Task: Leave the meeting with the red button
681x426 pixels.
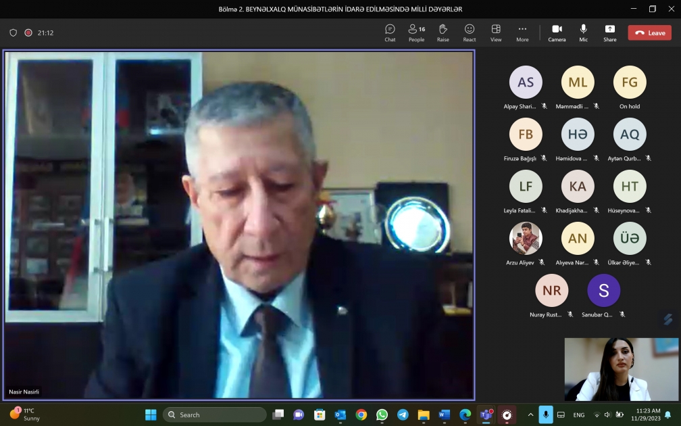Action: [x=649, y=32]
